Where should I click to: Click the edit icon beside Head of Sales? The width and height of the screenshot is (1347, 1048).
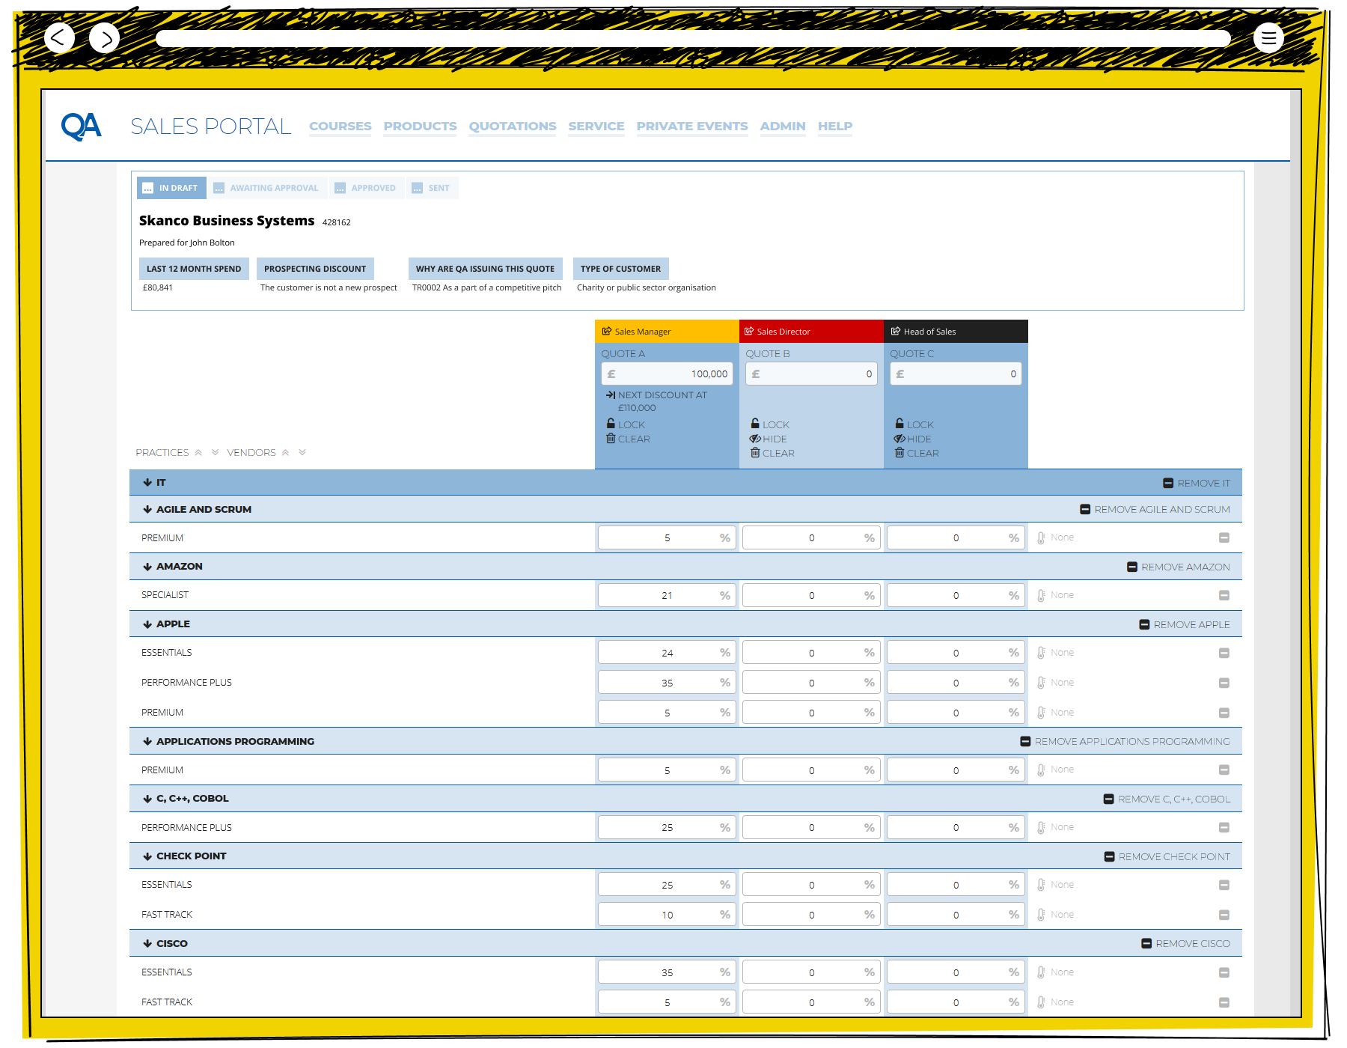pyautogui.click(x=896, y=332)
